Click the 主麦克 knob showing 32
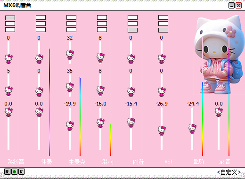 click(70, 55)
